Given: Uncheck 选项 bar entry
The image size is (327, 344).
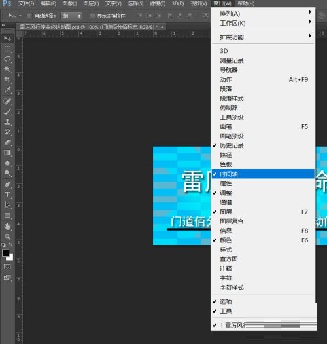Looking at the screenshot, I should pyautogui.click(x=263, y=301).
